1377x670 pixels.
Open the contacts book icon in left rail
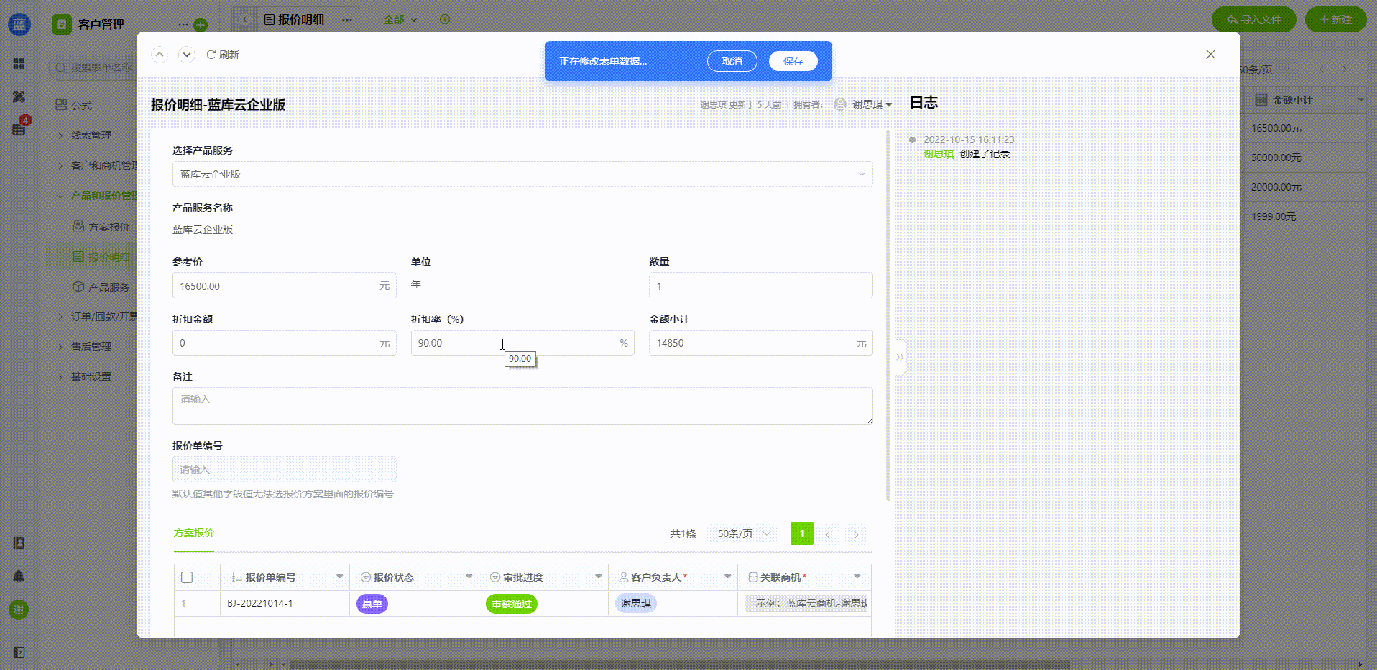(x=19, y=543)
